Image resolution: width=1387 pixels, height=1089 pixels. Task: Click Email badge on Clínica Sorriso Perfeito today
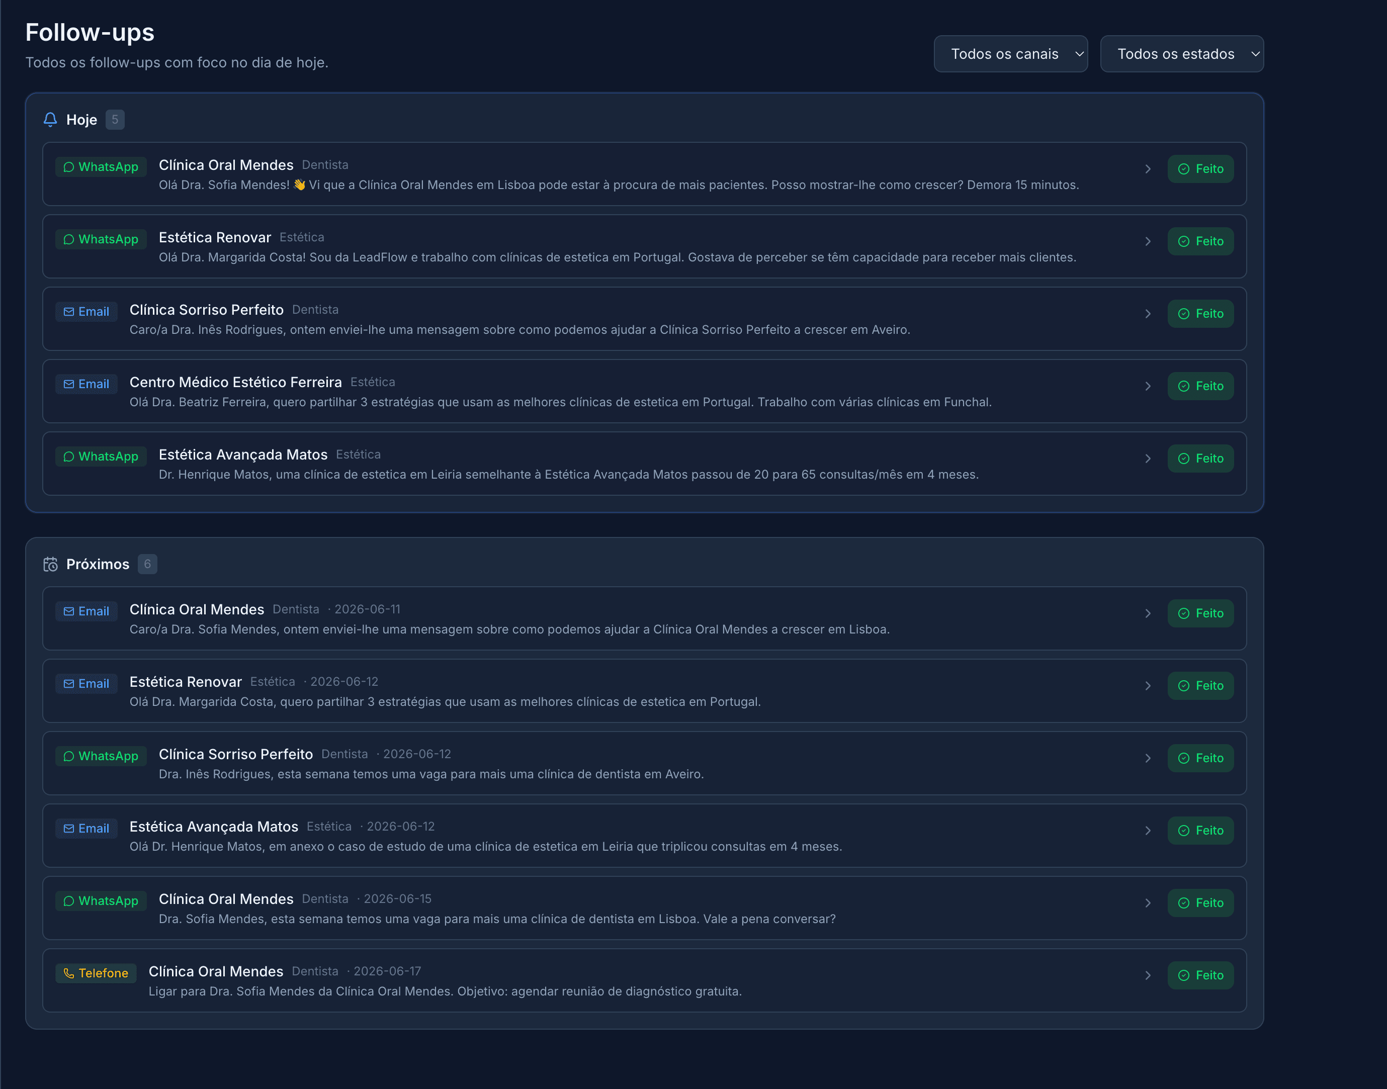click(x=86, y=312)
